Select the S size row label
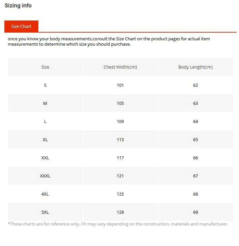 coord(45,85)
